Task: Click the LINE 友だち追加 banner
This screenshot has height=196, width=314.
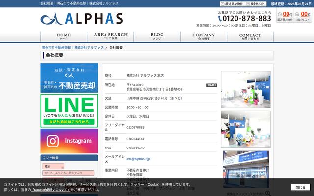Action: [69, 111]
